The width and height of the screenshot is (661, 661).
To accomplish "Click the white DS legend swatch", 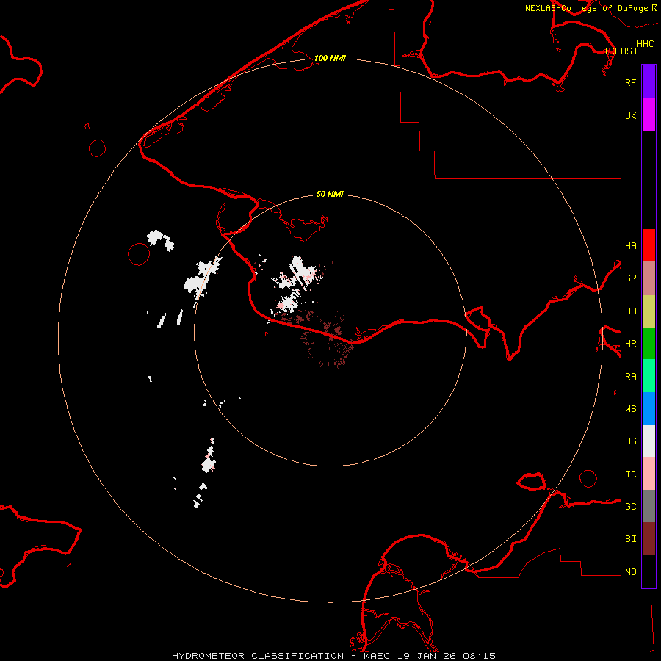I will click(649, 441).
